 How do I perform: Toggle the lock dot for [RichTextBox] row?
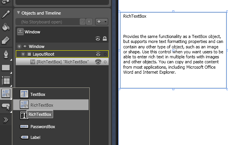(x=105, y=62)
